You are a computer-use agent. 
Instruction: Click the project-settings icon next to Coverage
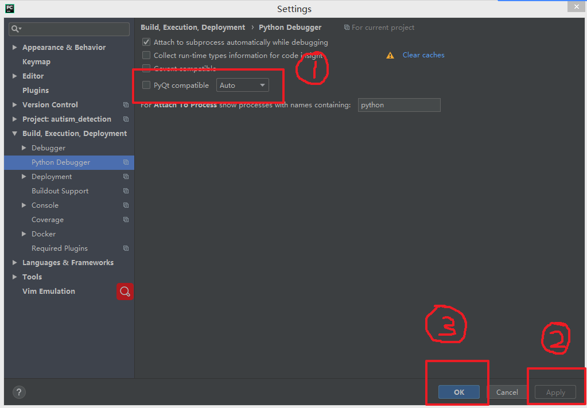coord(126,219)
